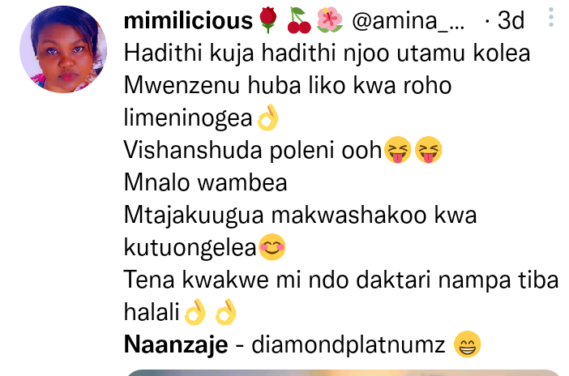Image resolution: width=569 pixels, height=376 pixels.
Task: Open the mimilicious display name profile
Action: pos(188,20)
